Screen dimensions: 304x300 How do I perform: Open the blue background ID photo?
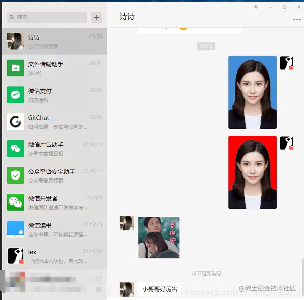[x=252, y=92]
